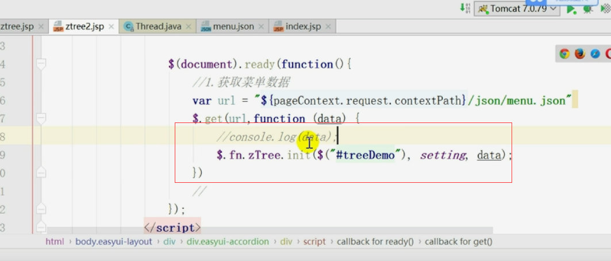This screenshot has width=611, height=261.
Task: Switch to ztree2.jsp tab
Action: [84, 26]
